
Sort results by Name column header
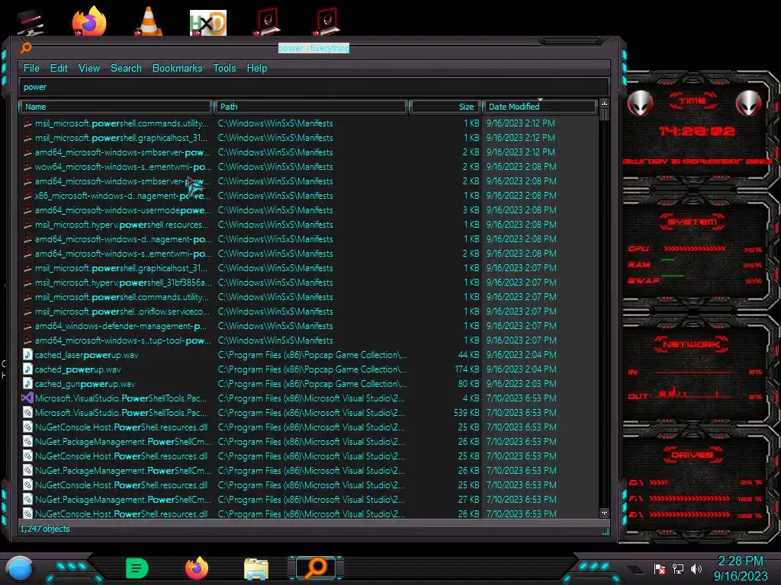pyautogui.click(x=116, y=107)
